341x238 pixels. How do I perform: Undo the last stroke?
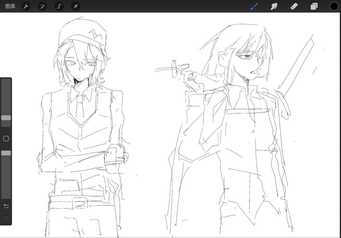(6, 206)
